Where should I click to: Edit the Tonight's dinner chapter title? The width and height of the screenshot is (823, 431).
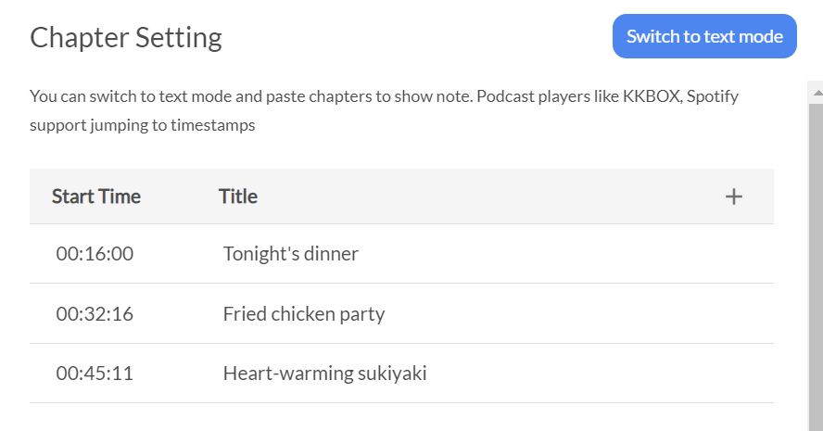tap(291, 254)
